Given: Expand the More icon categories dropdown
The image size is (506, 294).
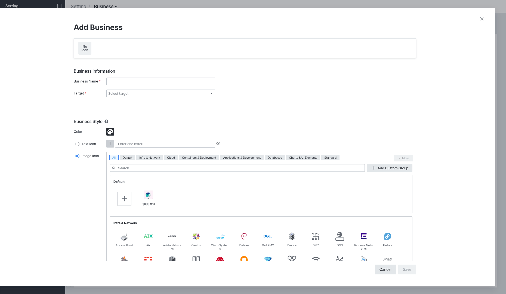Looking at the screenshot, I should 403,158.
